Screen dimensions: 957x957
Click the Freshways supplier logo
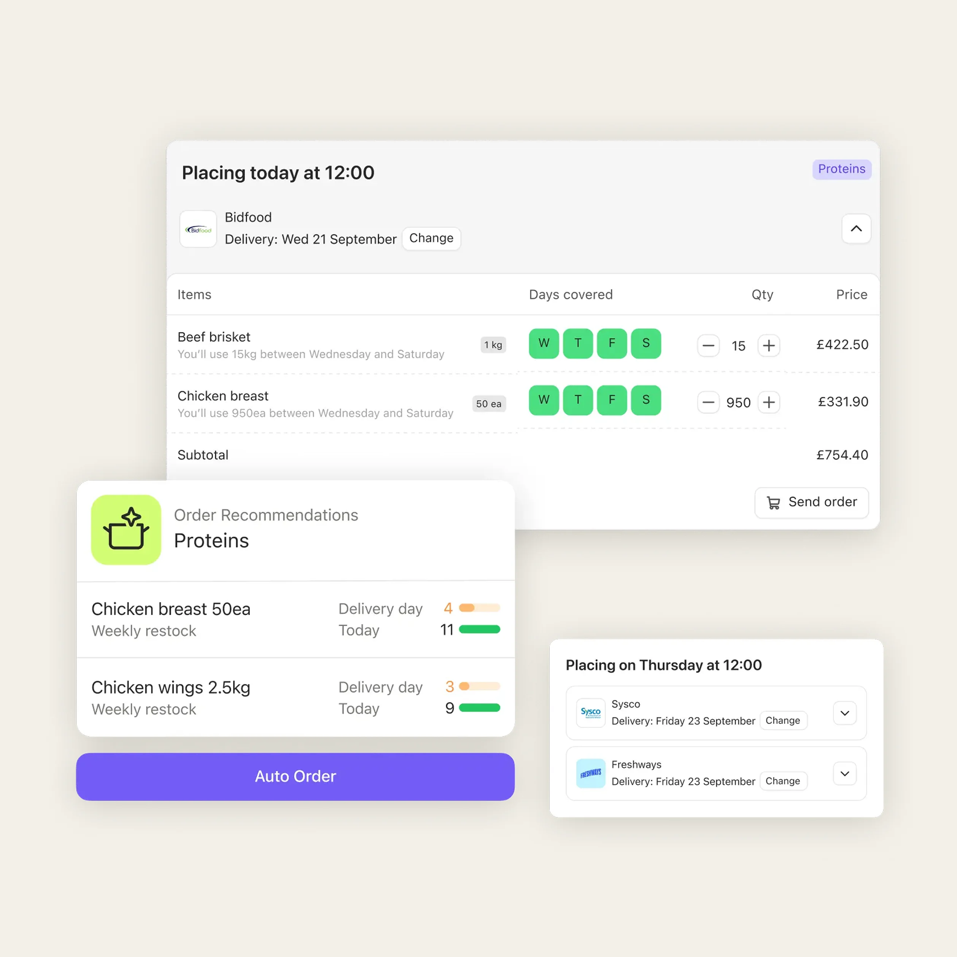(x=590, y=773)
